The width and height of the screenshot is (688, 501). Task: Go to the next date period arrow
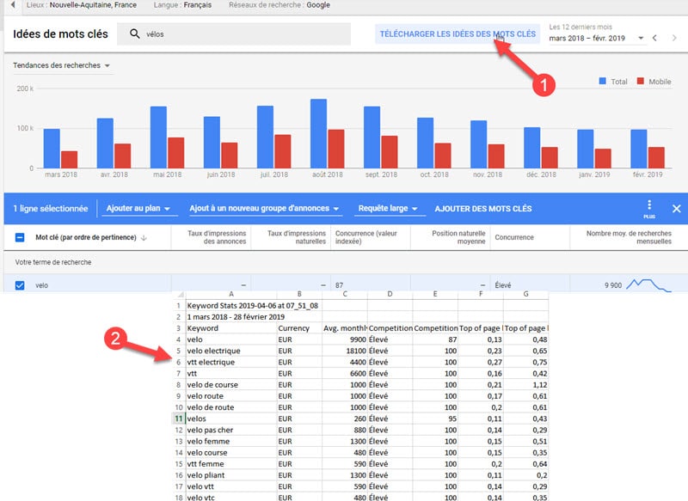(x=675, y=39)
